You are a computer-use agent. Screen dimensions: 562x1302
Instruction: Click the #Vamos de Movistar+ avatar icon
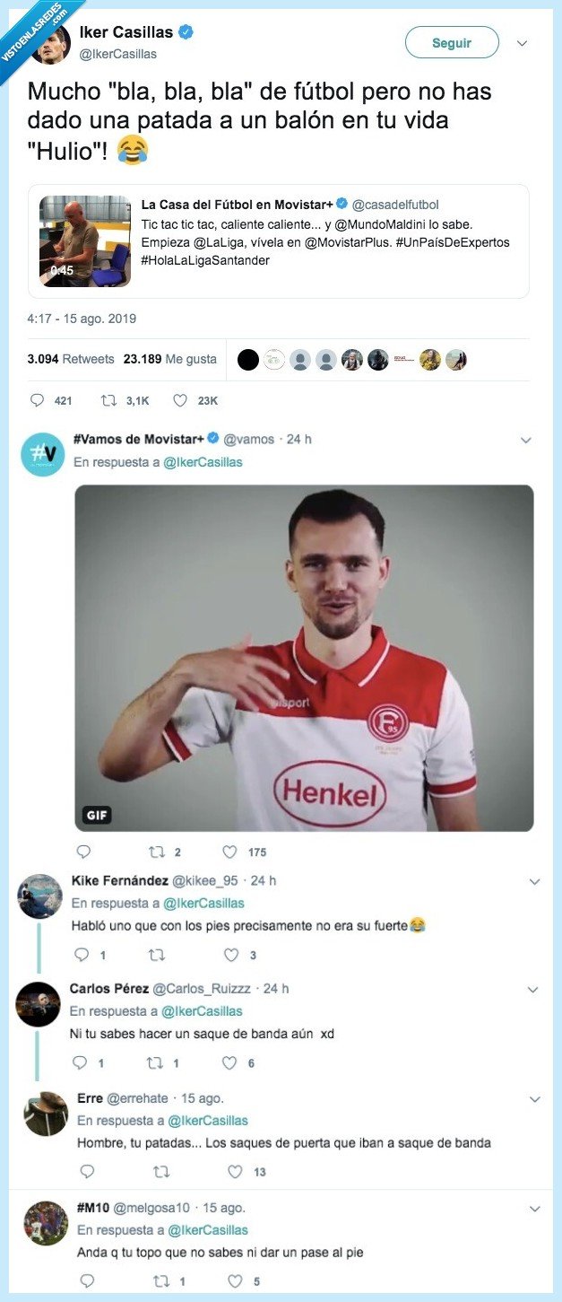point(42,454)
